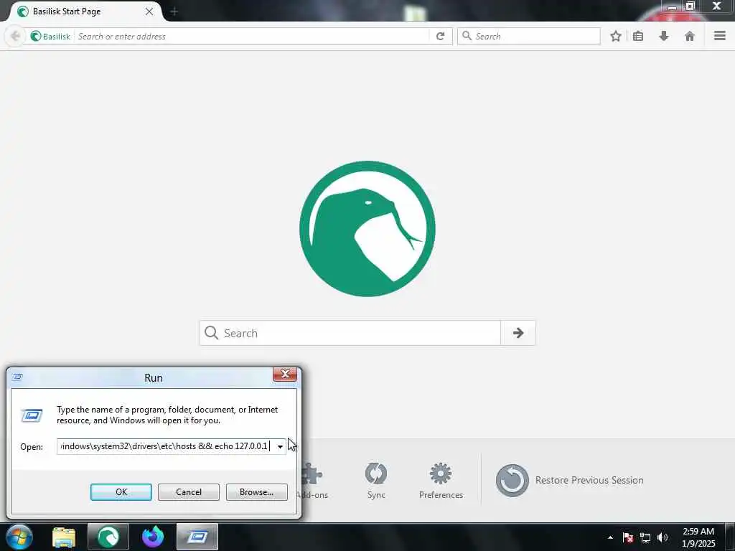
Task: Show hidden tray icons arrow
Action: [x=610, y=537]
